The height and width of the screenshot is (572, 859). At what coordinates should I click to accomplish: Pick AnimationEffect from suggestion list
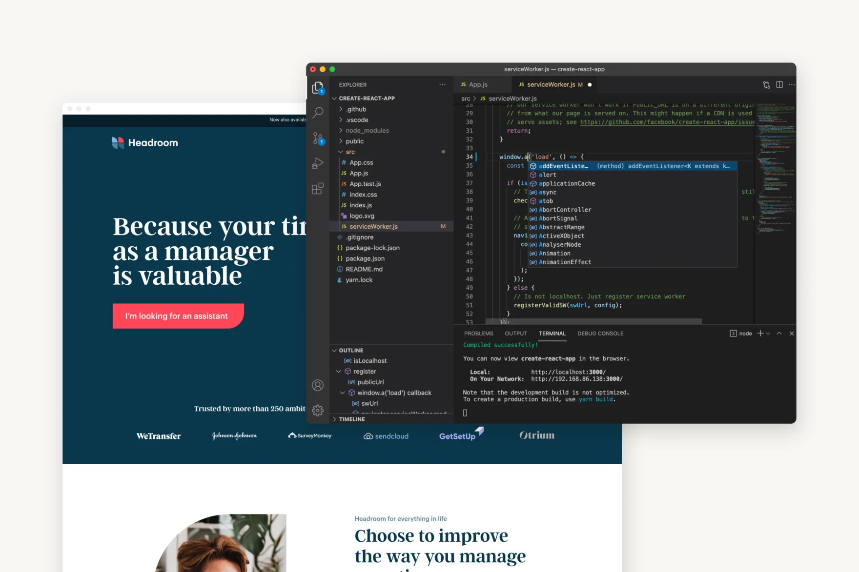[x=633, y=262]
